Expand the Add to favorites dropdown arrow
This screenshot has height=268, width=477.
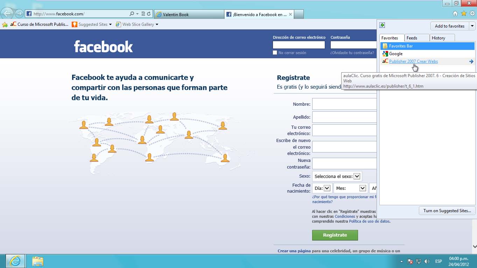click(472, 26)
